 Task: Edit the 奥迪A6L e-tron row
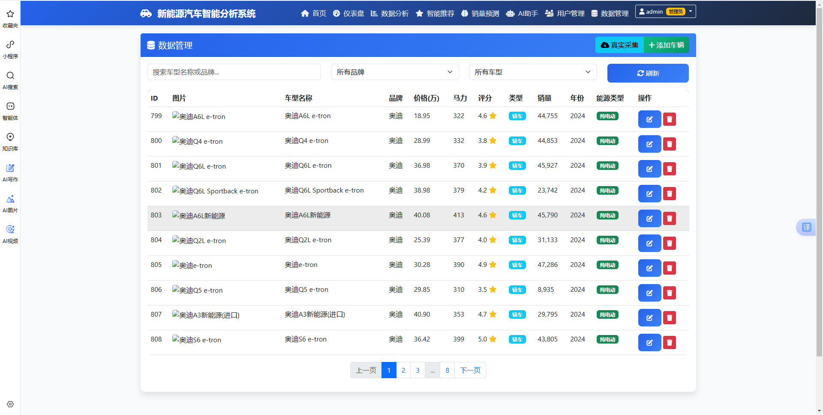click(649, 119)
